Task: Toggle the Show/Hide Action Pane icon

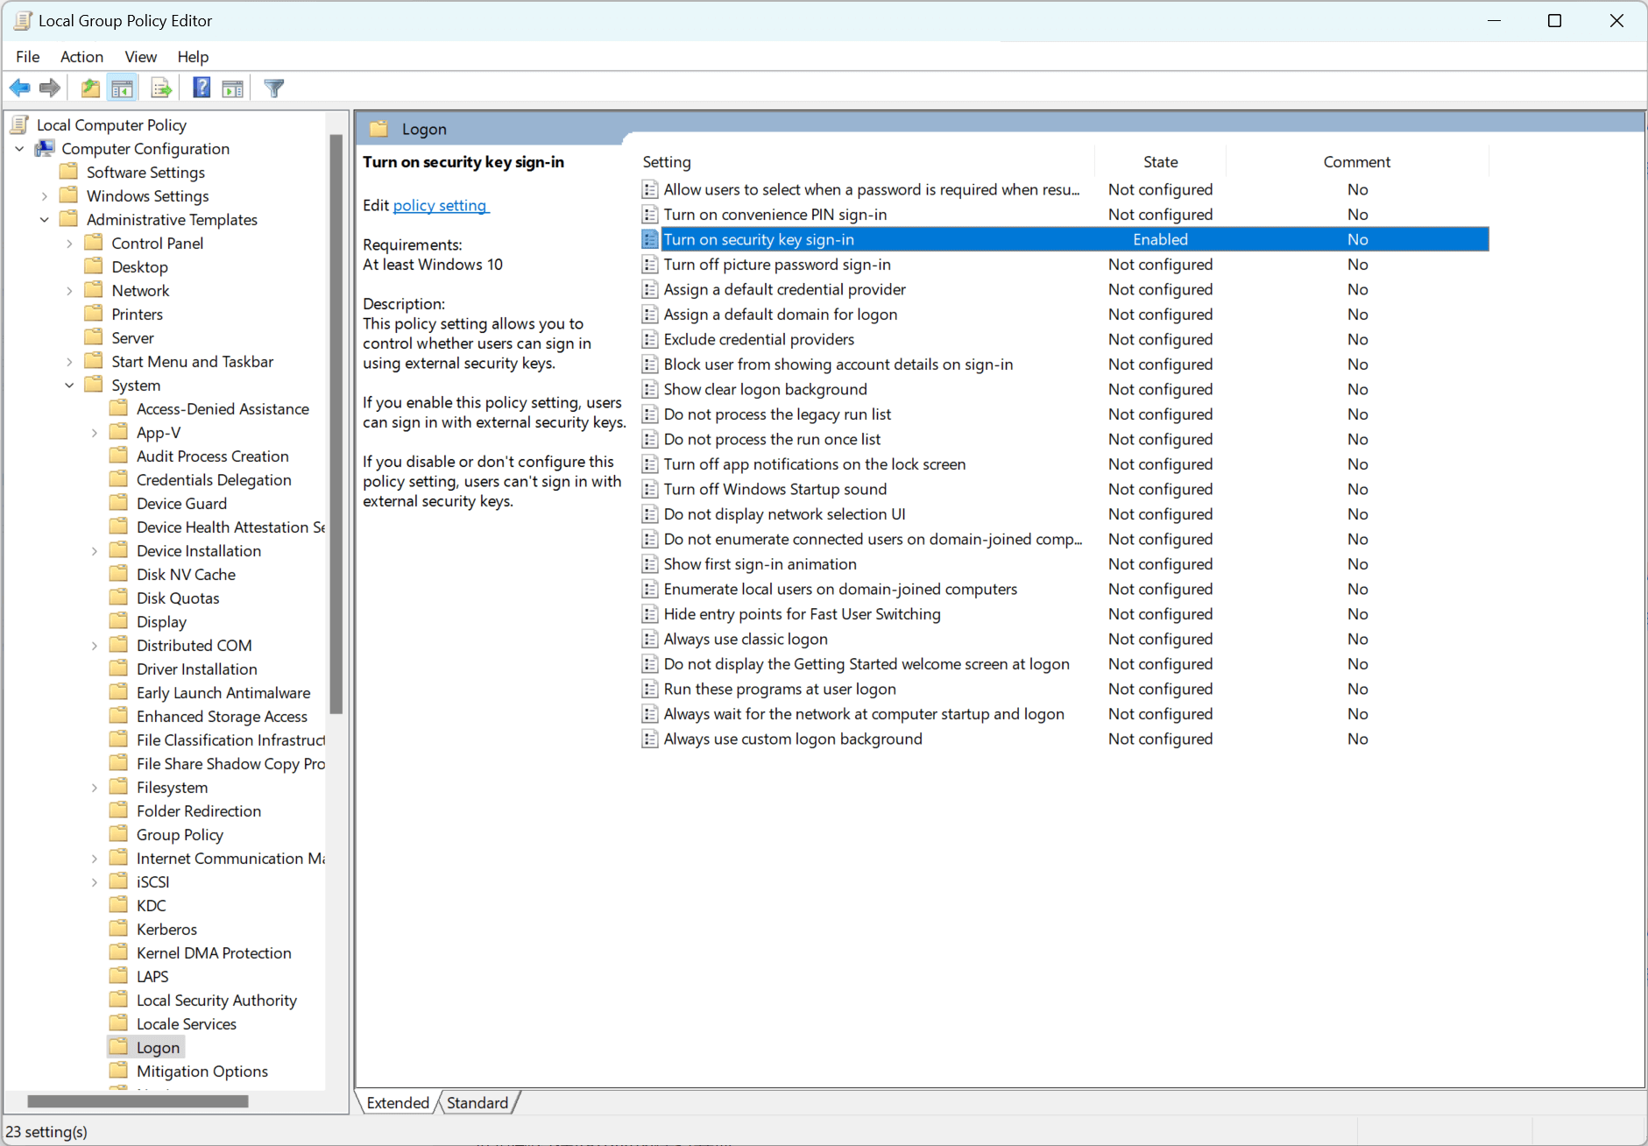Action: [x=233, y=88]
